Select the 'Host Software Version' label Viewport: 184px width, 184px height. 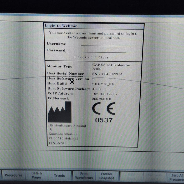pos(68,79)
